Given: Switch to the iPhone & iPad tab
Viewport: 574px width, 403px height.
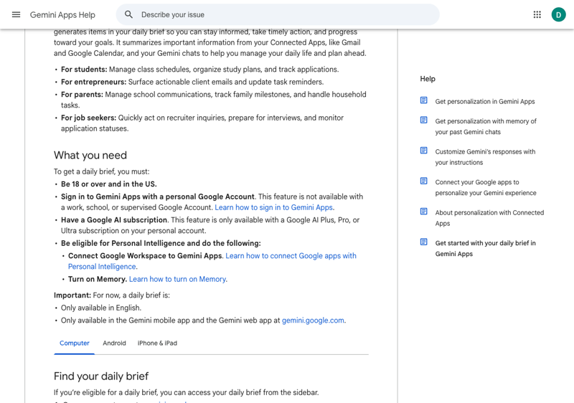Looking at the screenshot, I should (x=157, y=343).
